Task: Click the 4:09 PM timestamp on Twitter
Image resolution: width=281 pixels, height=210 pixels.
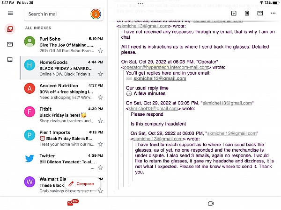Action: 96,155
